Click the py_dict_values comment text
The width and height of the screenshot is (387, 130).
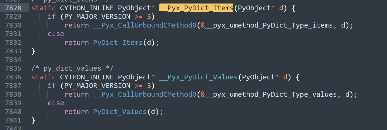point(72,68)
